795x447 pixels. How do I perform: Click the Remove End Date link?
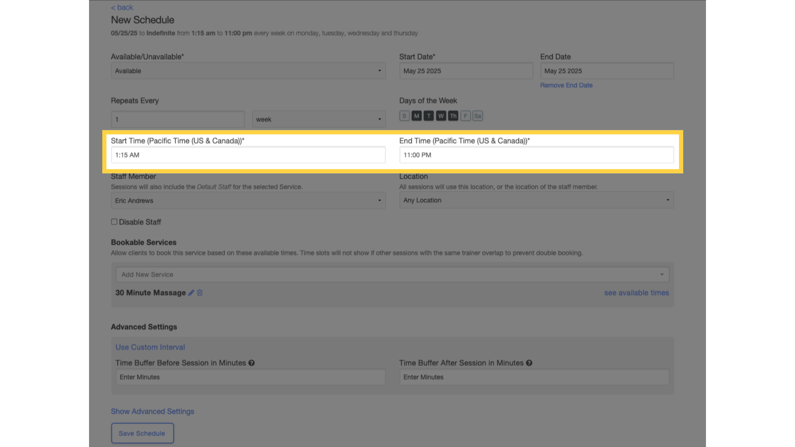[566, 85]
